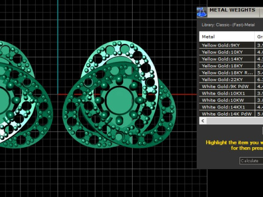
Task: Select the Yellow Gold:18KY R... row
Action: tap(231, 73)
